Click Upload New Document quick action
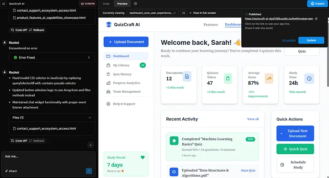 click(295, 133)
